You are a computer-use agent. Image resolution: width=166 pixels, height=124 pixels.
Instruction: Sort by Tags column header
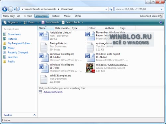[127, 28]
